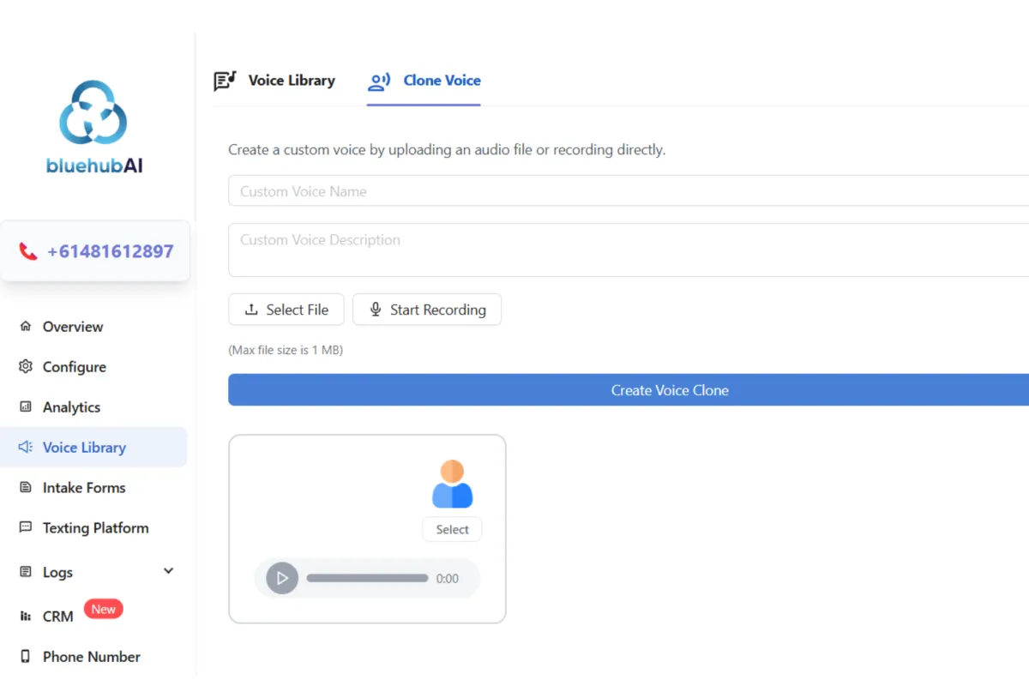Click the CRM bars icon
This screenshot has width=1029, height=686.
[x=26, y=617]
